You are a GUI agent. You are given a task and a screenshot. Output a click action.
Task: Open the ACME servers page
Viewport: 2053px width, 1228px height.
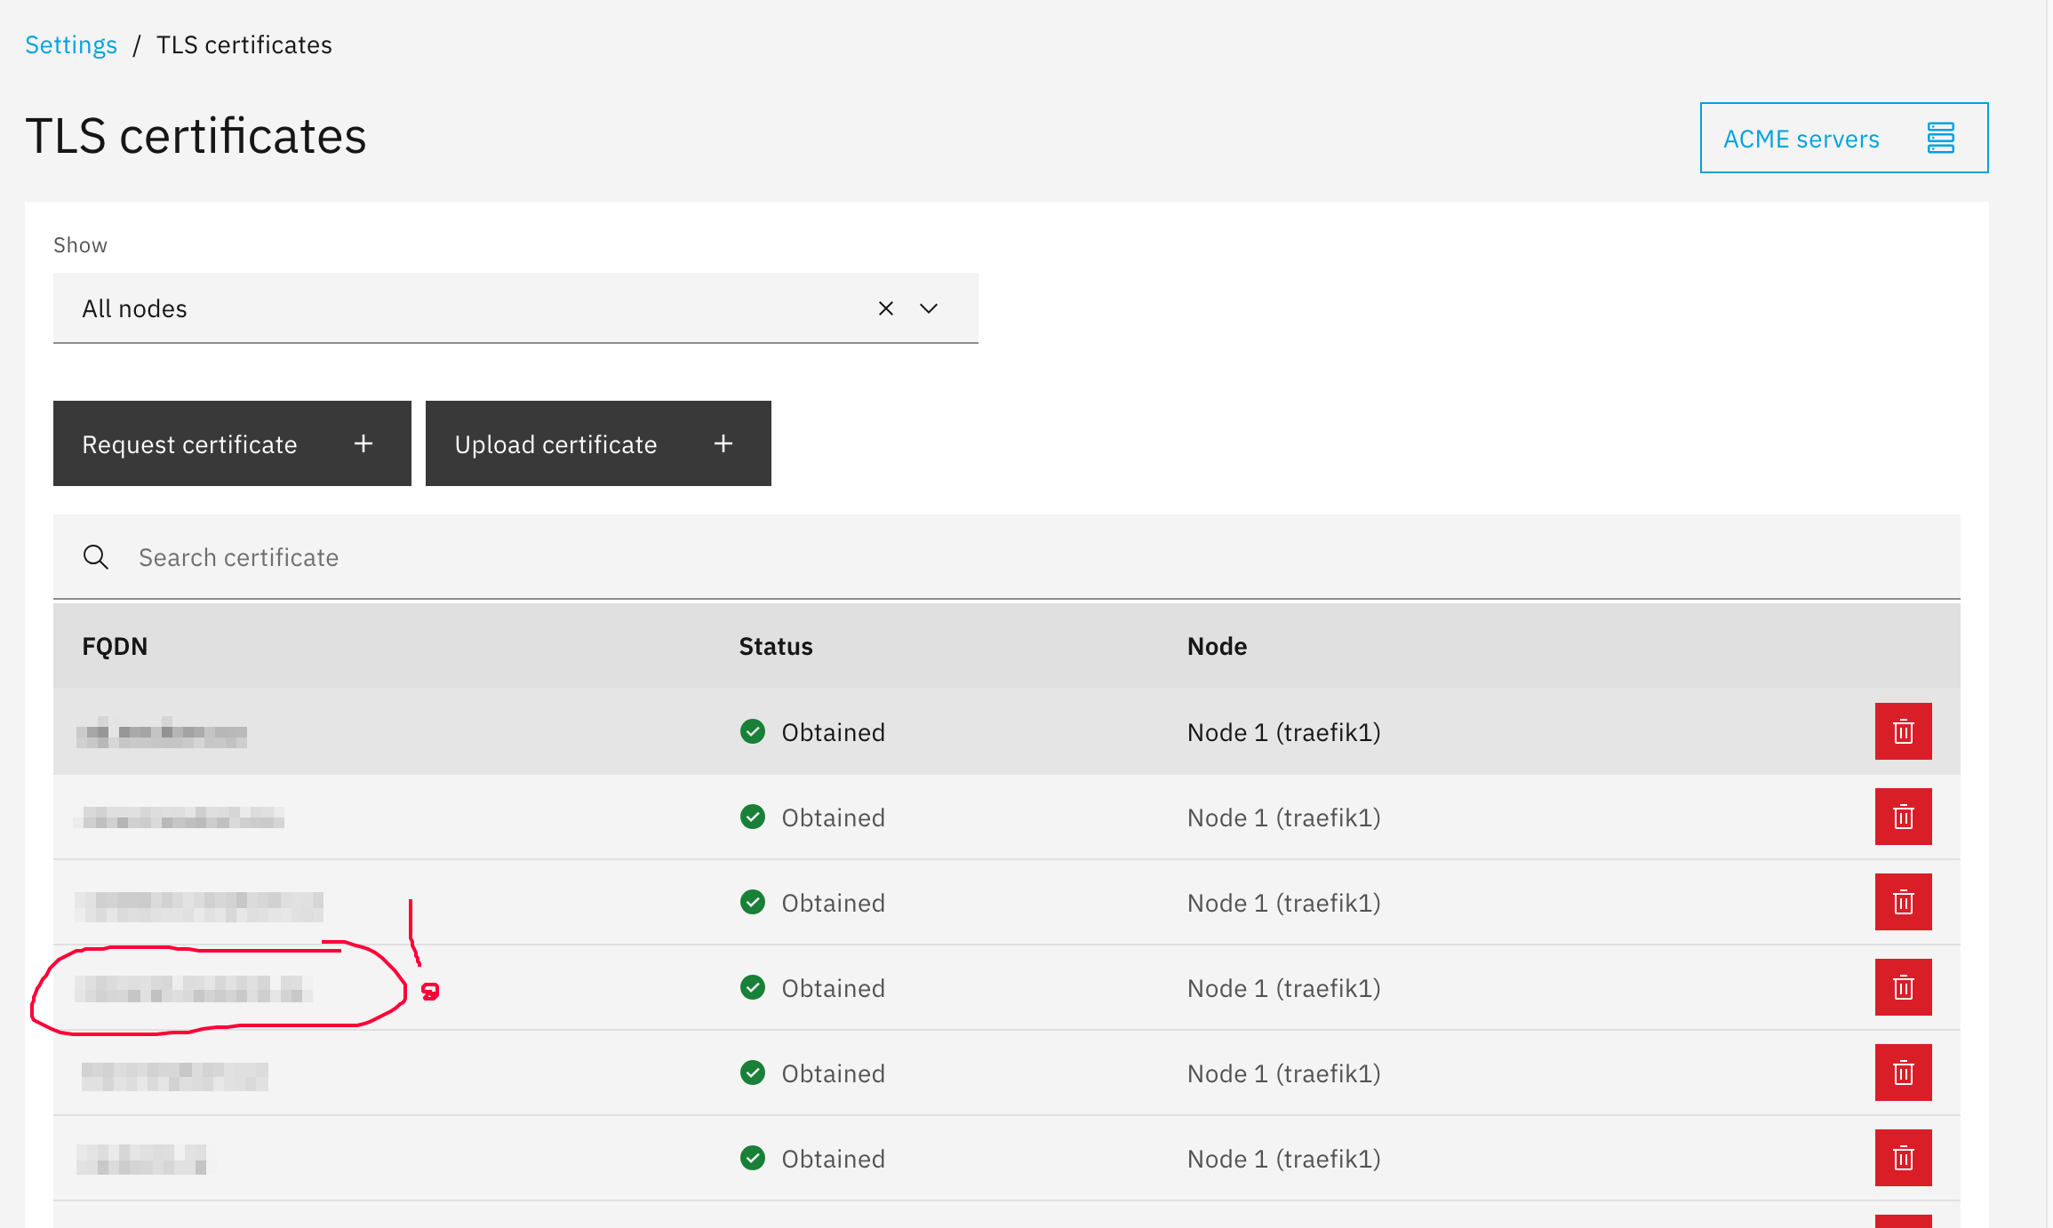click(x=1844, y=138)
